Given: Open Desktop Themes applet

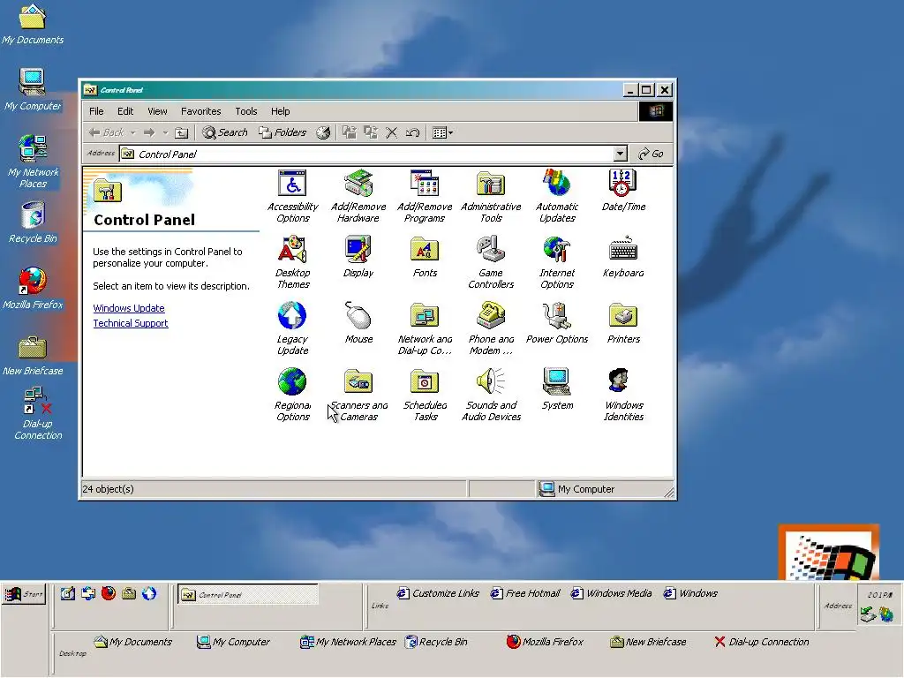Looking at the screenshot, I should [292, 262].
